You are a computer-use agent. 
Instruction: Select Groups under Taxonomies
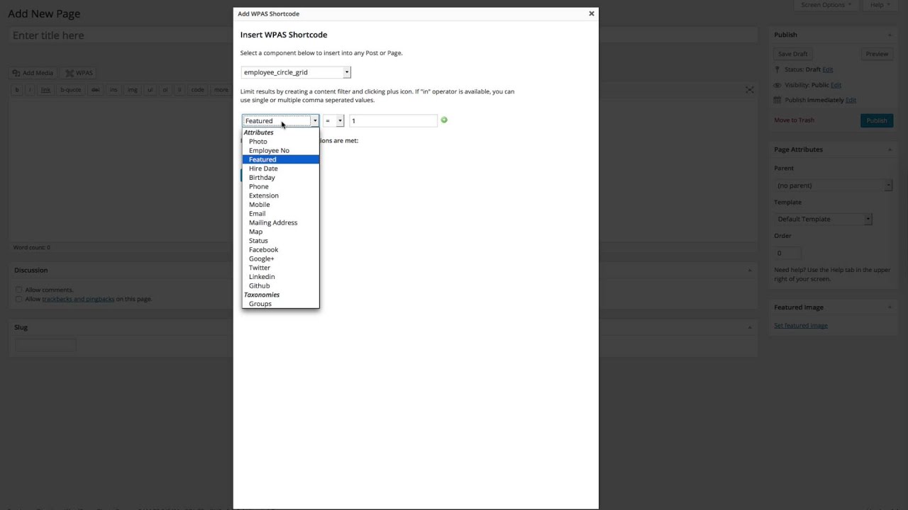click(x=281, y=304)
